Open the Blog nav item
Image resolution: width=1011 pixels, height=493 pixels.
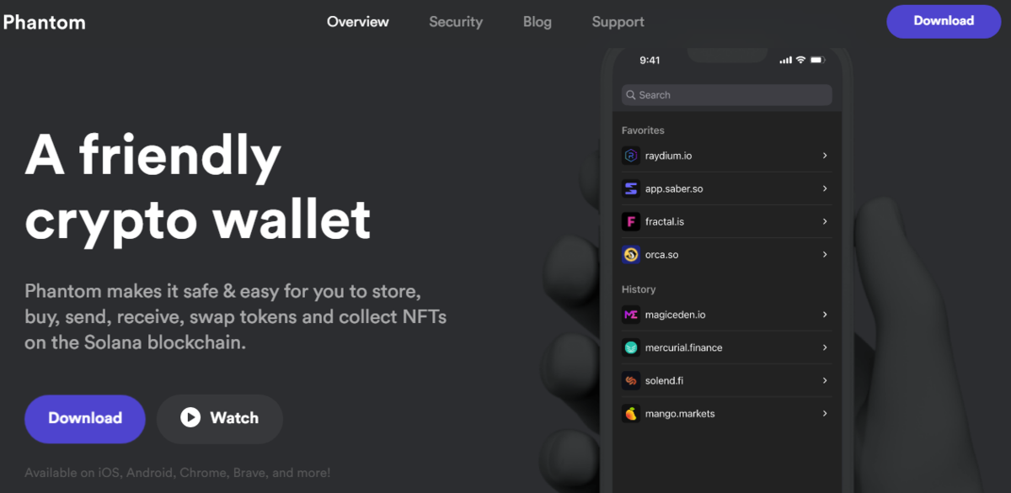tap(538, 22)
